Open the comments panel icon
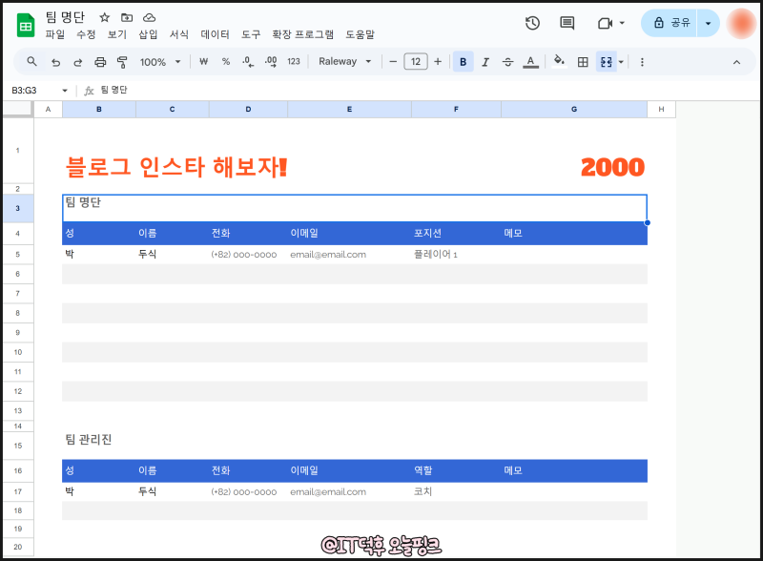 (567, 23)
